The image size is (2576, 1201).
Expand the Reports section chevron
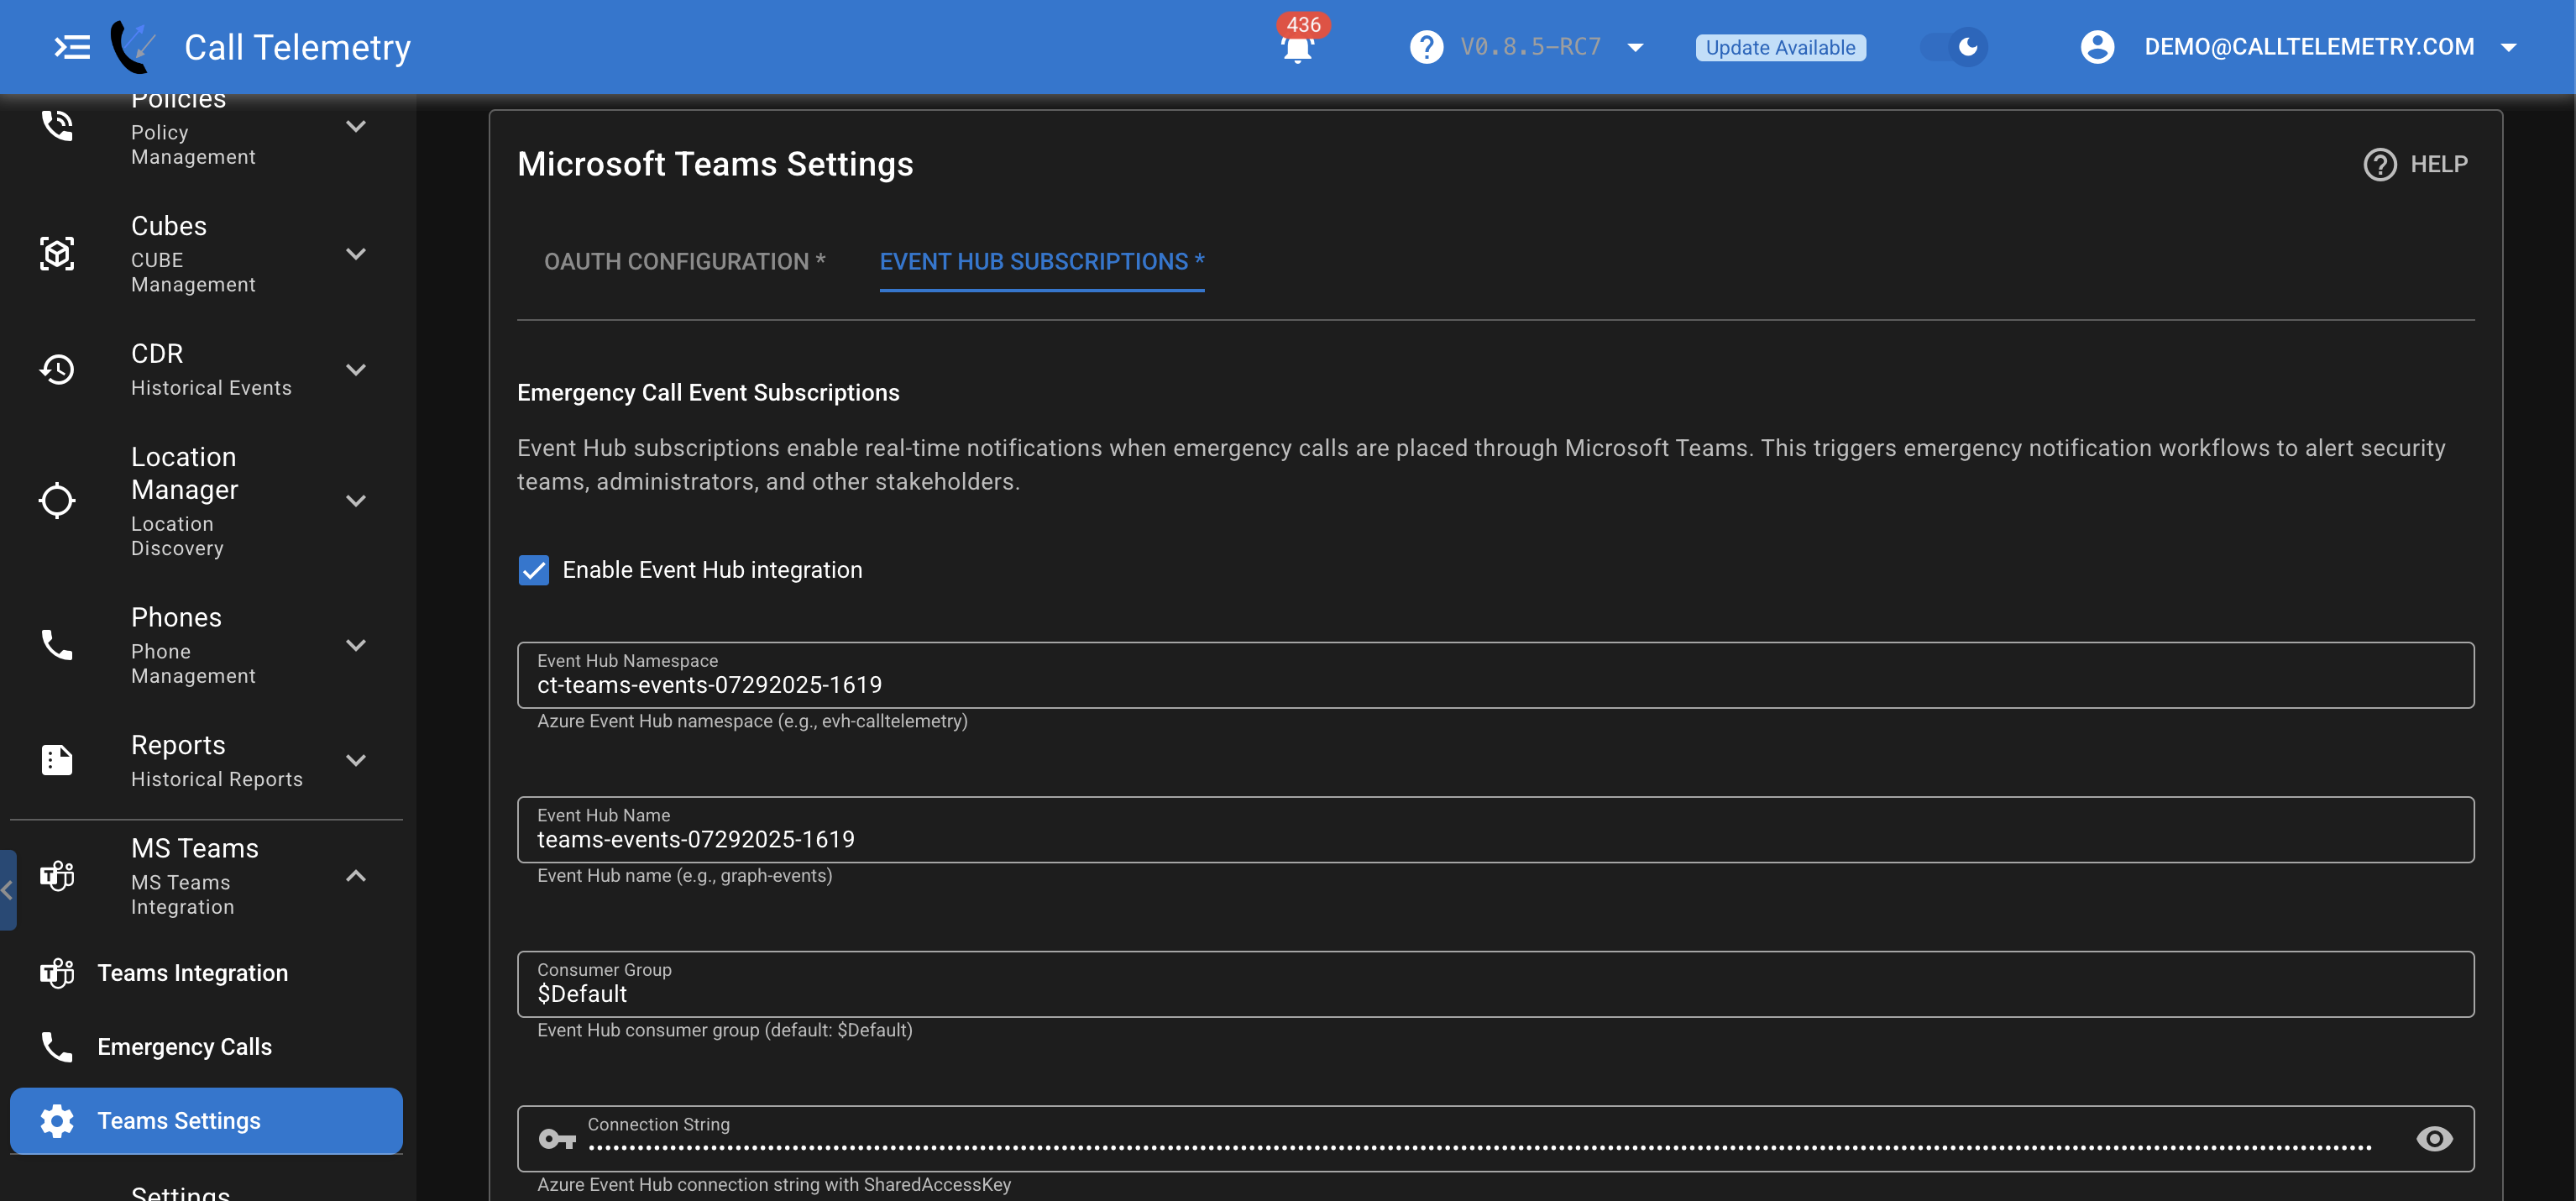tap(356, 760)
